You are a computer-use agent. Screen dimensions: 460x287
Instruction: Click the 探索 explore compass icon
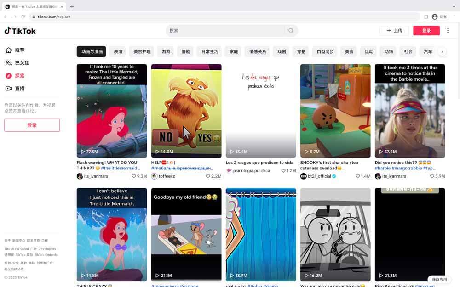pos(8,76)
